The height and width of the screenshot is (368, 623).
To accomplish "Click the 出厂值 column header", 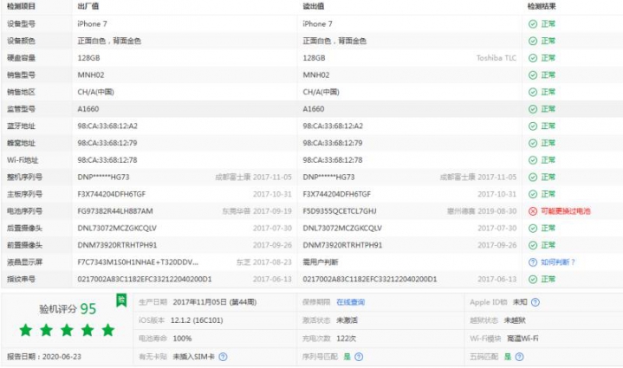I will click(x=88, y=6).
